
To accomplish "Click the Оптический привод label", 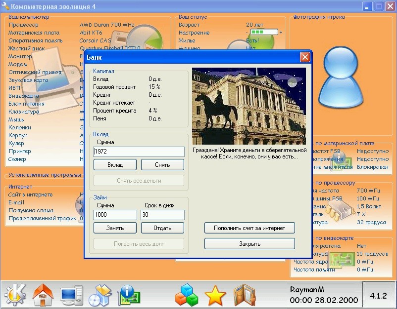I will (35, 72).
